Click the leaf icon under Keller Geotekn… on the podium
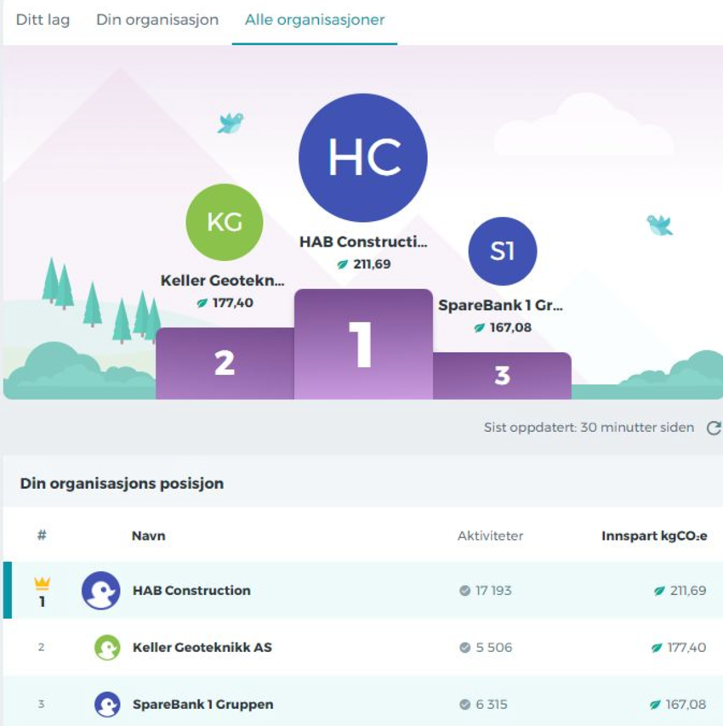The image size is (723, 726). [202, 303]
